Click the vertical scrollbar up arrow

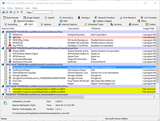point(157,28)
